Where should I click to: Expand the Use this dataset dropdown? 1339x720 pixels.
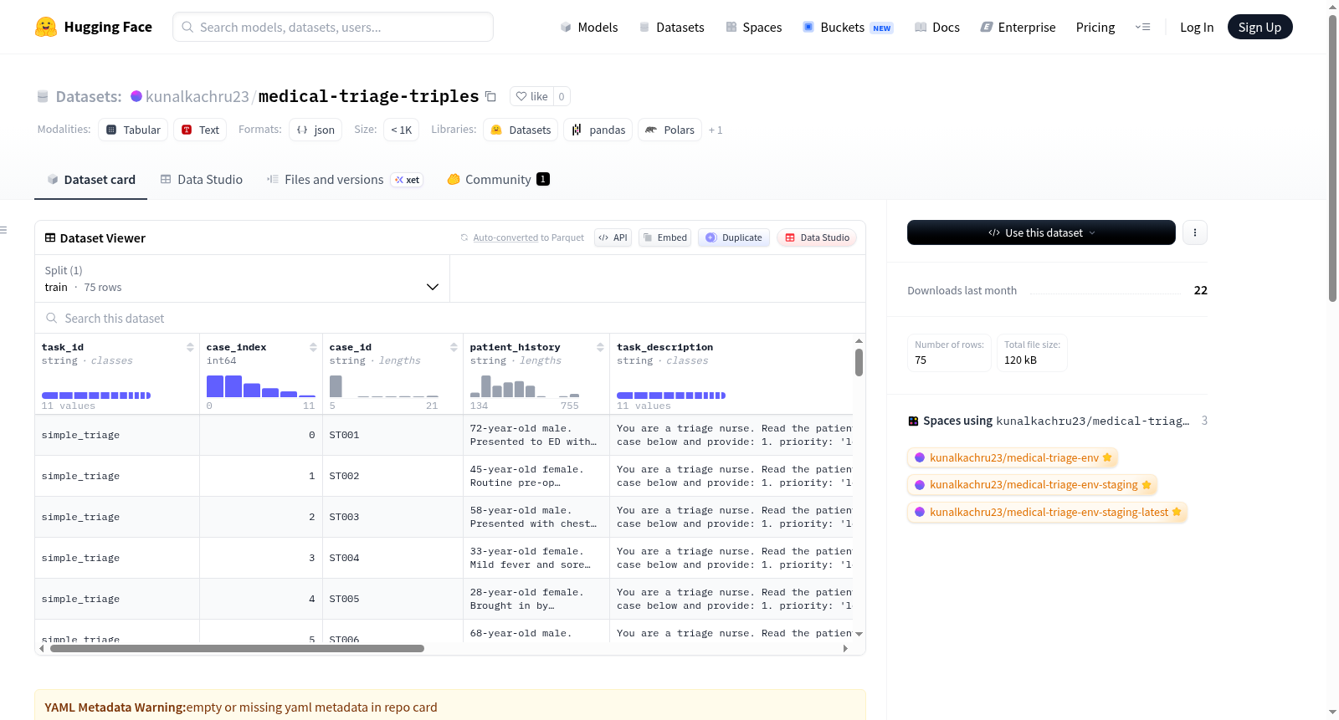[1041, 232]
